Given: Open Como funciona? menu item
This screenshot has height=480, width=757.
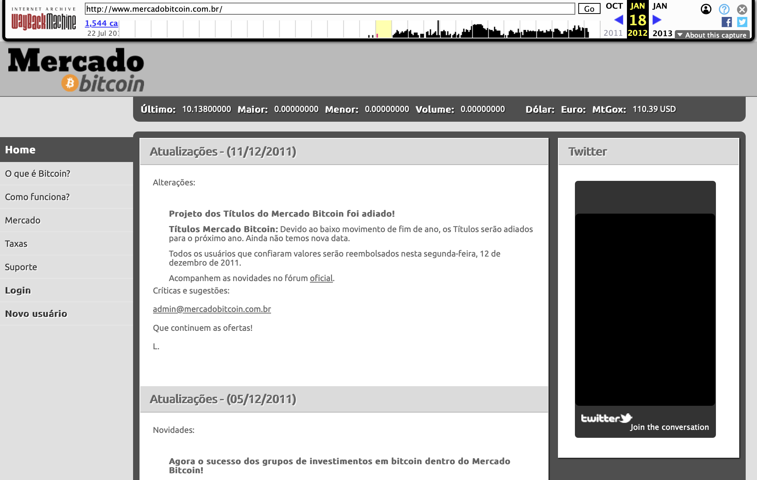Looking at the screenshot, I should coord(66,197).
